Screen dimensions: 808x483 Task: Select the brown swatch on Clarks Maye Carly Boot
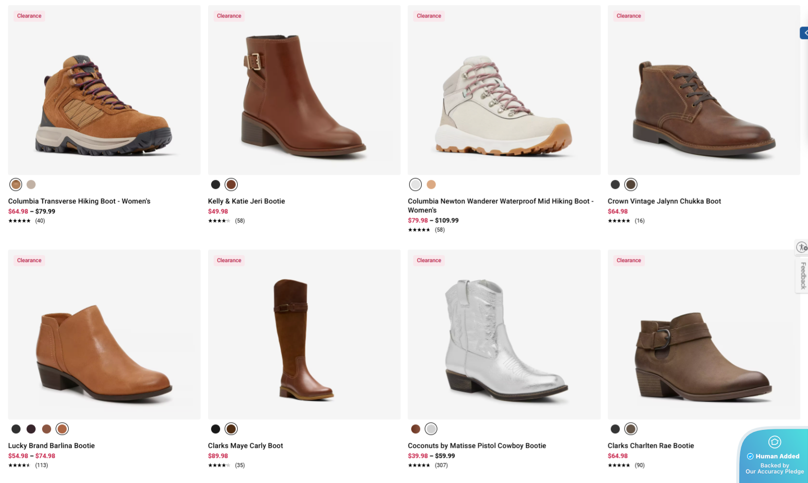[231, 428]
